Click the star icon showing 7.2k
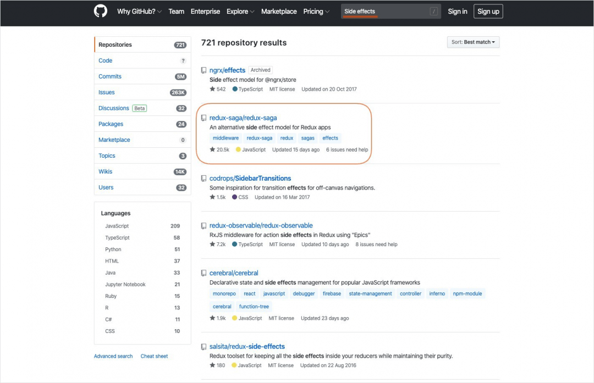The width and height of the screenshot is (594, 383). [212, 245]
